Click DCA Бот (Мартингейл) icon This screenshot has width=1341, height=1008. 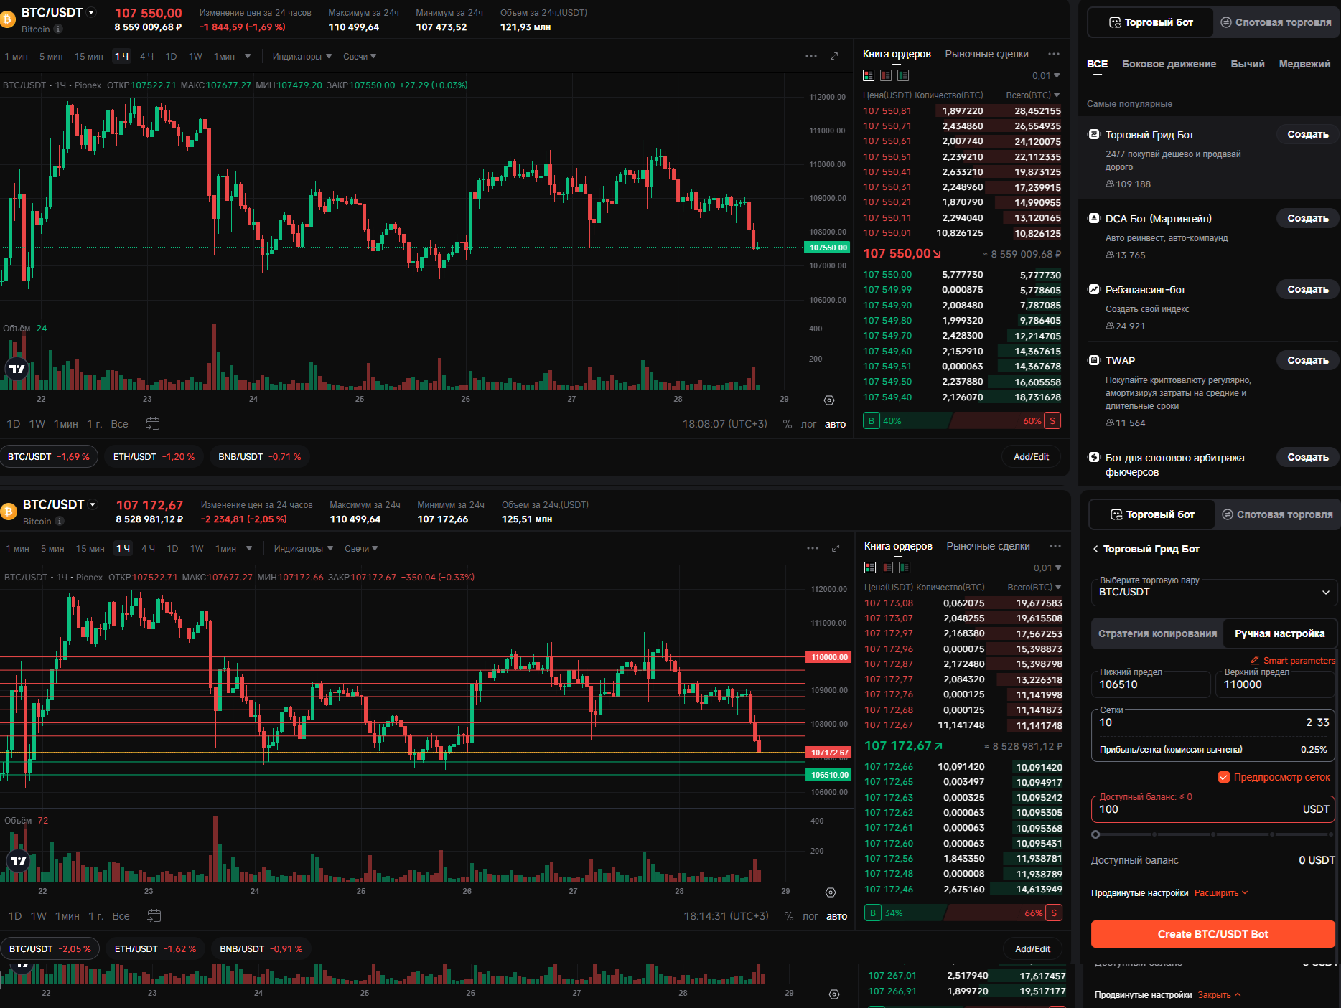[x=1094, y=219]
